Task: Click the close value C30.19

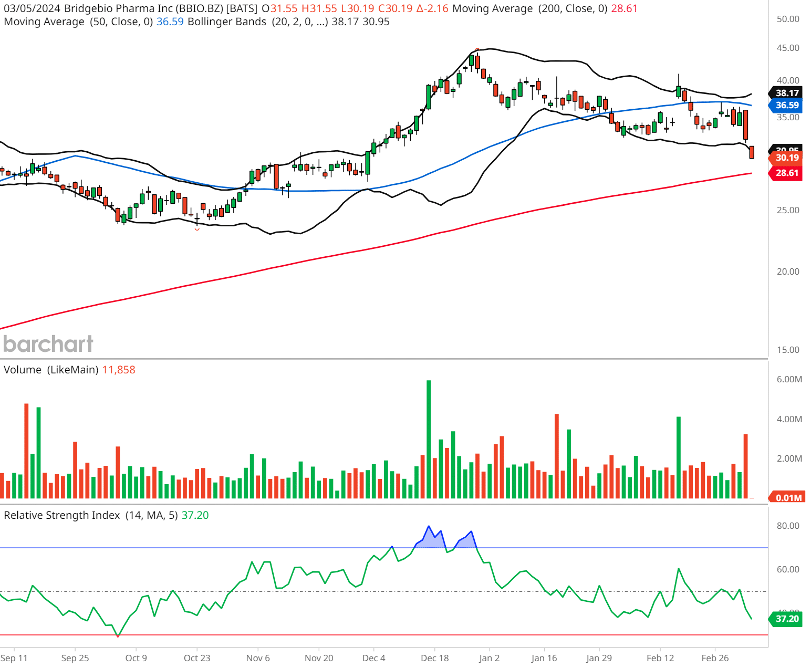Action: point(396,8)
